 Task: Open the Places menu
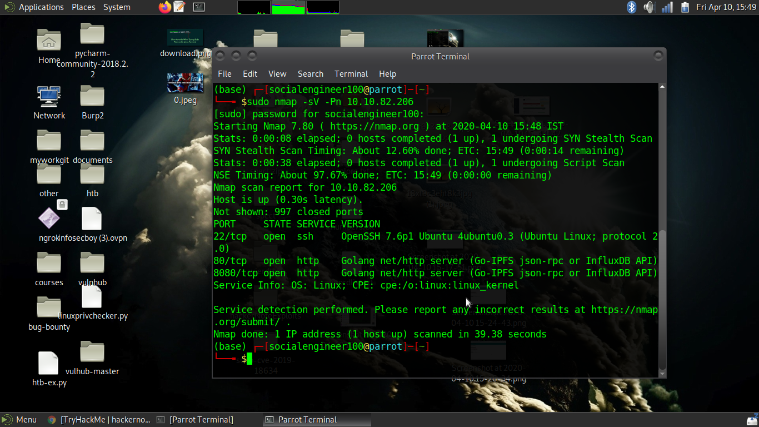click(83, 7)
